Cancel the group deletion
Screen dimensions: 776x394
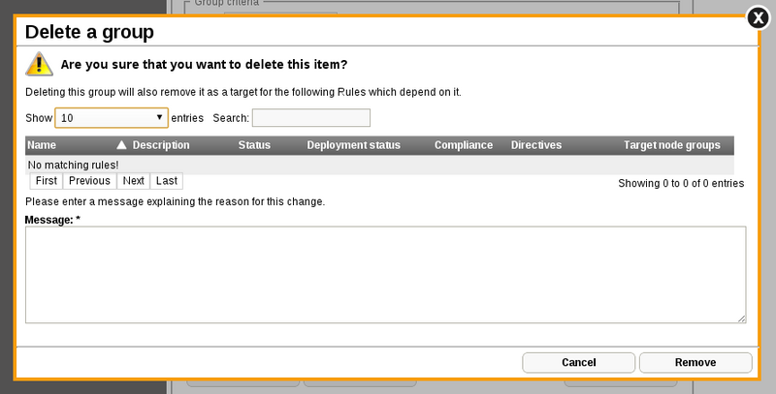coord(578,362)
